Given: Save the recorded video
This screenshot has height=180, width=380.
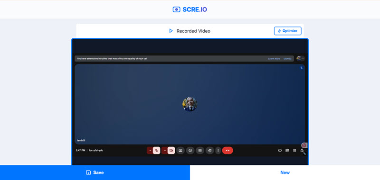Looking at the screenshot, I should point(95,172).
